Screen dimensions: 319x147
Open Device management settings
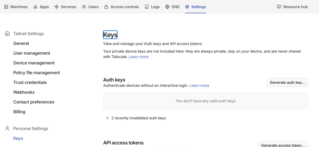click(x=34, y=63)
